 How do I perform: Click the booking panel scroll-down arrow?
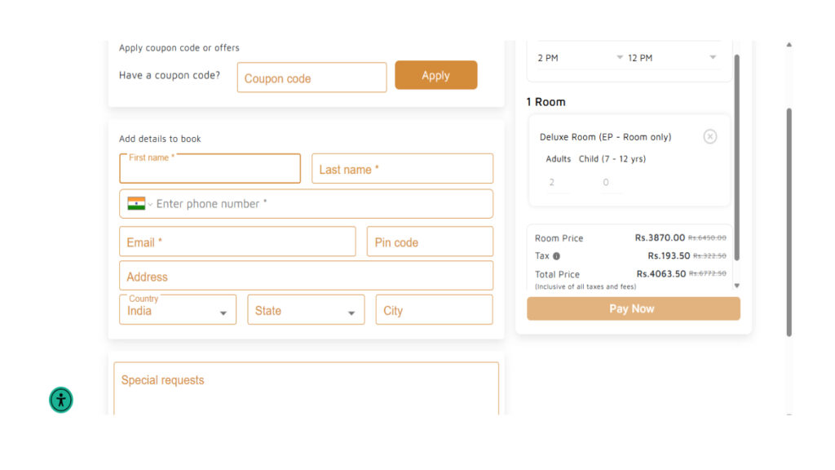point(737,286)
